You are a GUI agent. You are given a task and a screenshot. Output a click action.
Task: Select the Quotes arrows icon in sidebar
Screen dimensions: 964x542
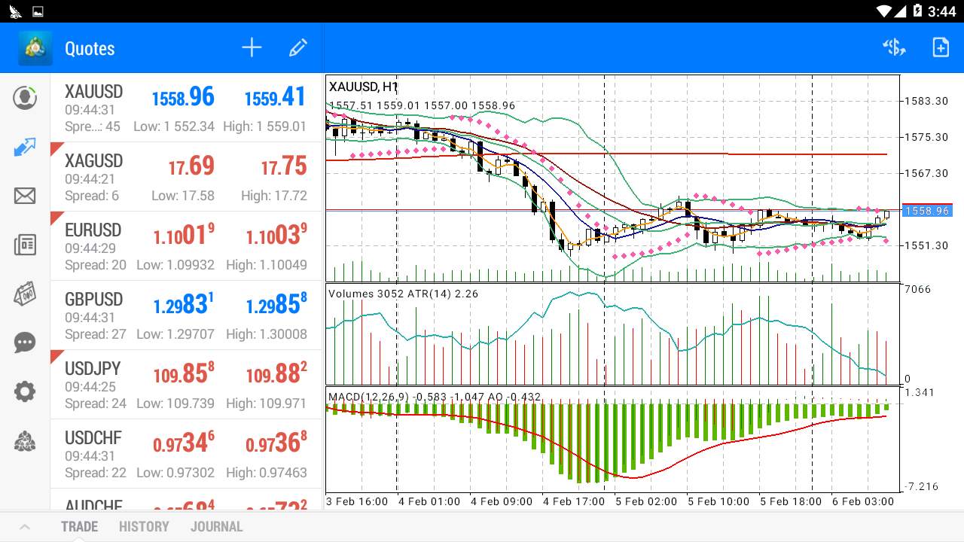click(x=25, y=147)
